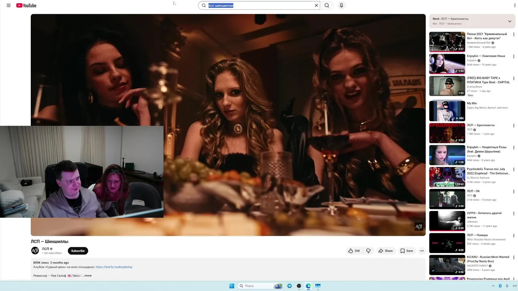Image resolution: width=518 pixels, height=291 pixels.
Task: Open more actions menu beside Save
Action: [x=422, y=251]
